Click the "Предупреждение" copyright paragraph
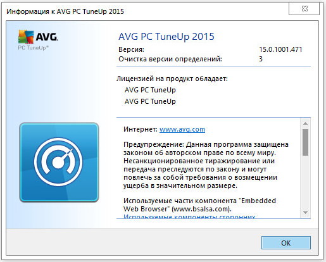 coord(206,165)
